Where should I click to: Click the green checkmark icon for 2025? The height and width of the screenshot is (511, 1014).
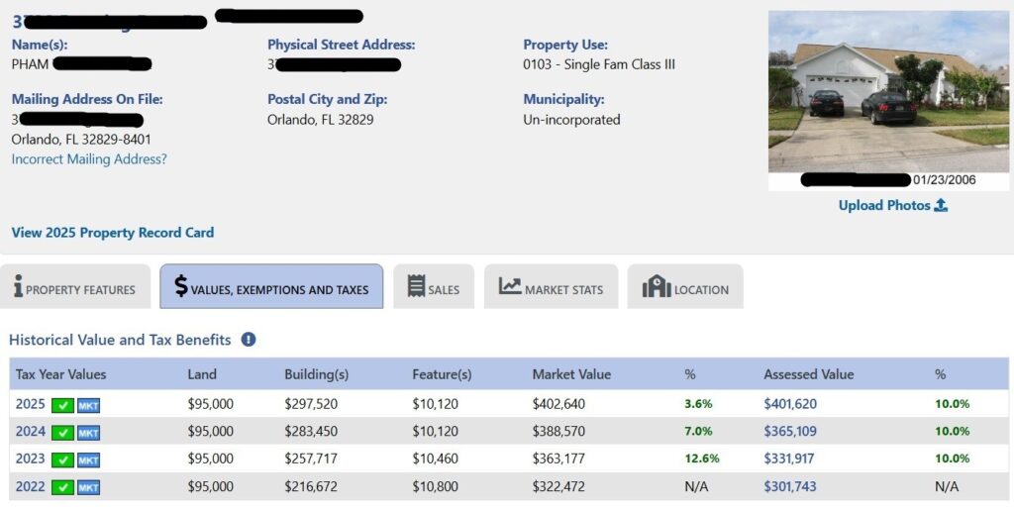[63, 404]
